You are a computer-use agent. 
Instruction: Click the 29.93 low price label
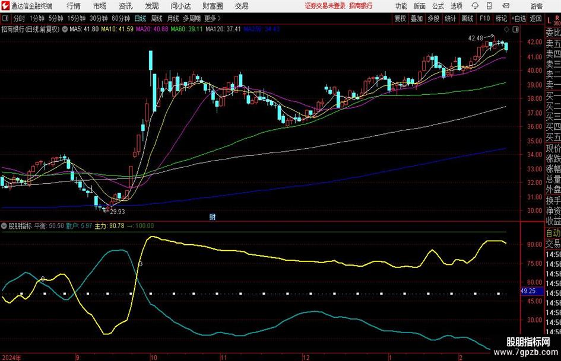(118, 212)
